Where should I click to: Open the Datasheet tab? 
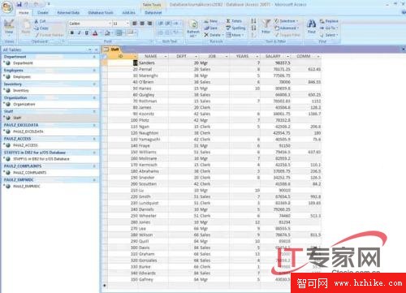[153, 12]
